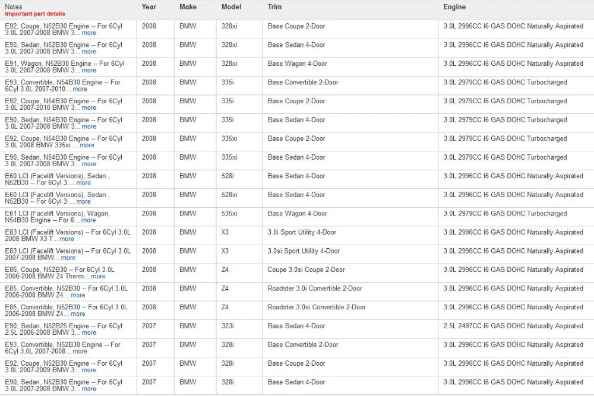Expand 'more' for the 2007 328i Coupe
The image size is (594, 396).
point(89,370)
